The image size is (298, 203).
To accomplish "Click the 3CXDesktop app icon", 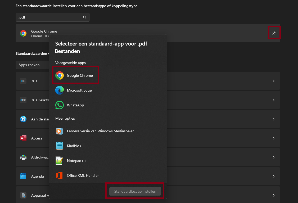I will click(23, 100).
